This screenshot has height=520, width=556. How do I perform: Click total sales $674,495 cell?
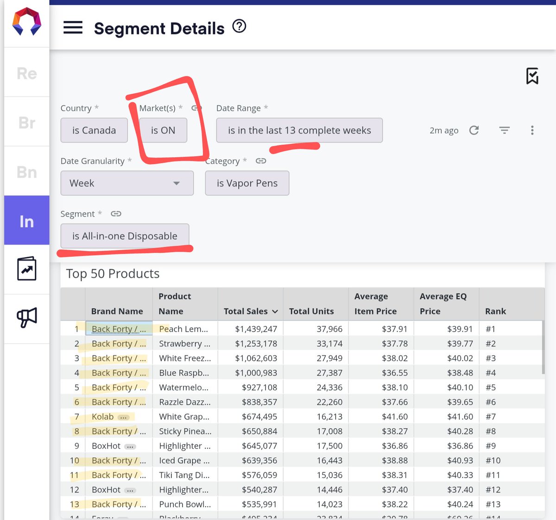[x=251, y=417]
